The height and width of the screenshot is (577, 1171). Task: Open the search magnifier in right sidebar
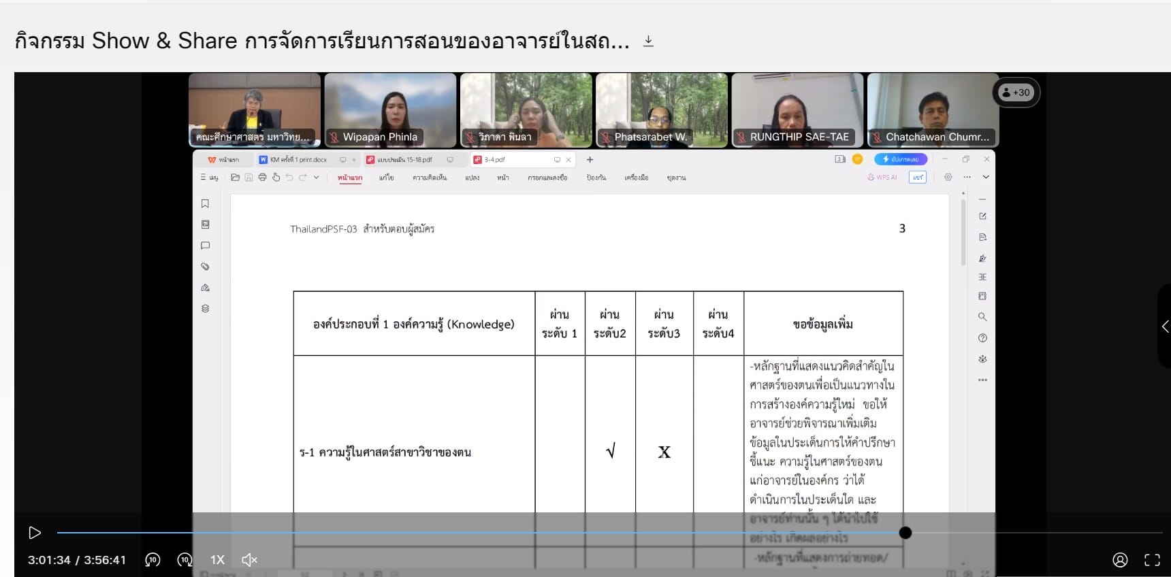click(x=982, y=317)
